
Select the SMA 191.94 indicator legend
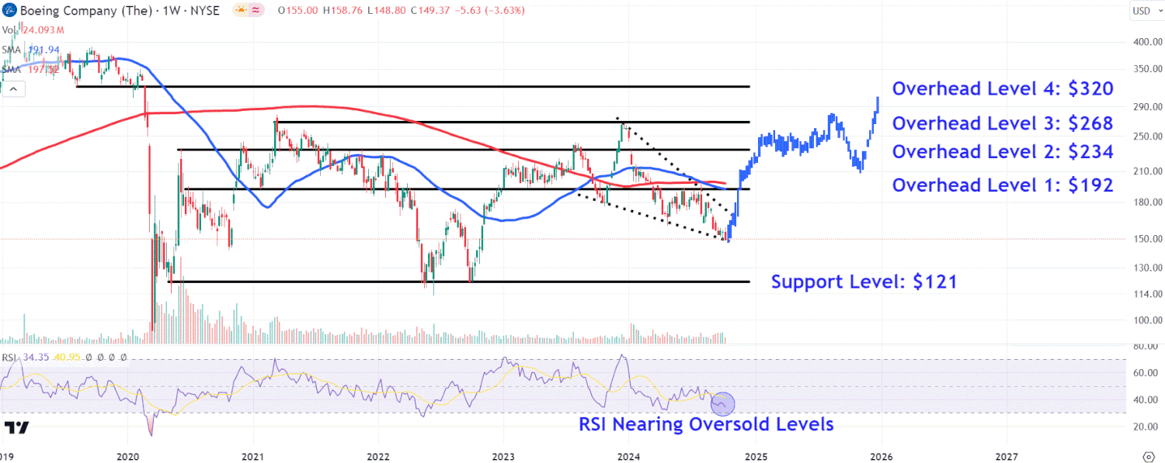click(x=31, y=50)
